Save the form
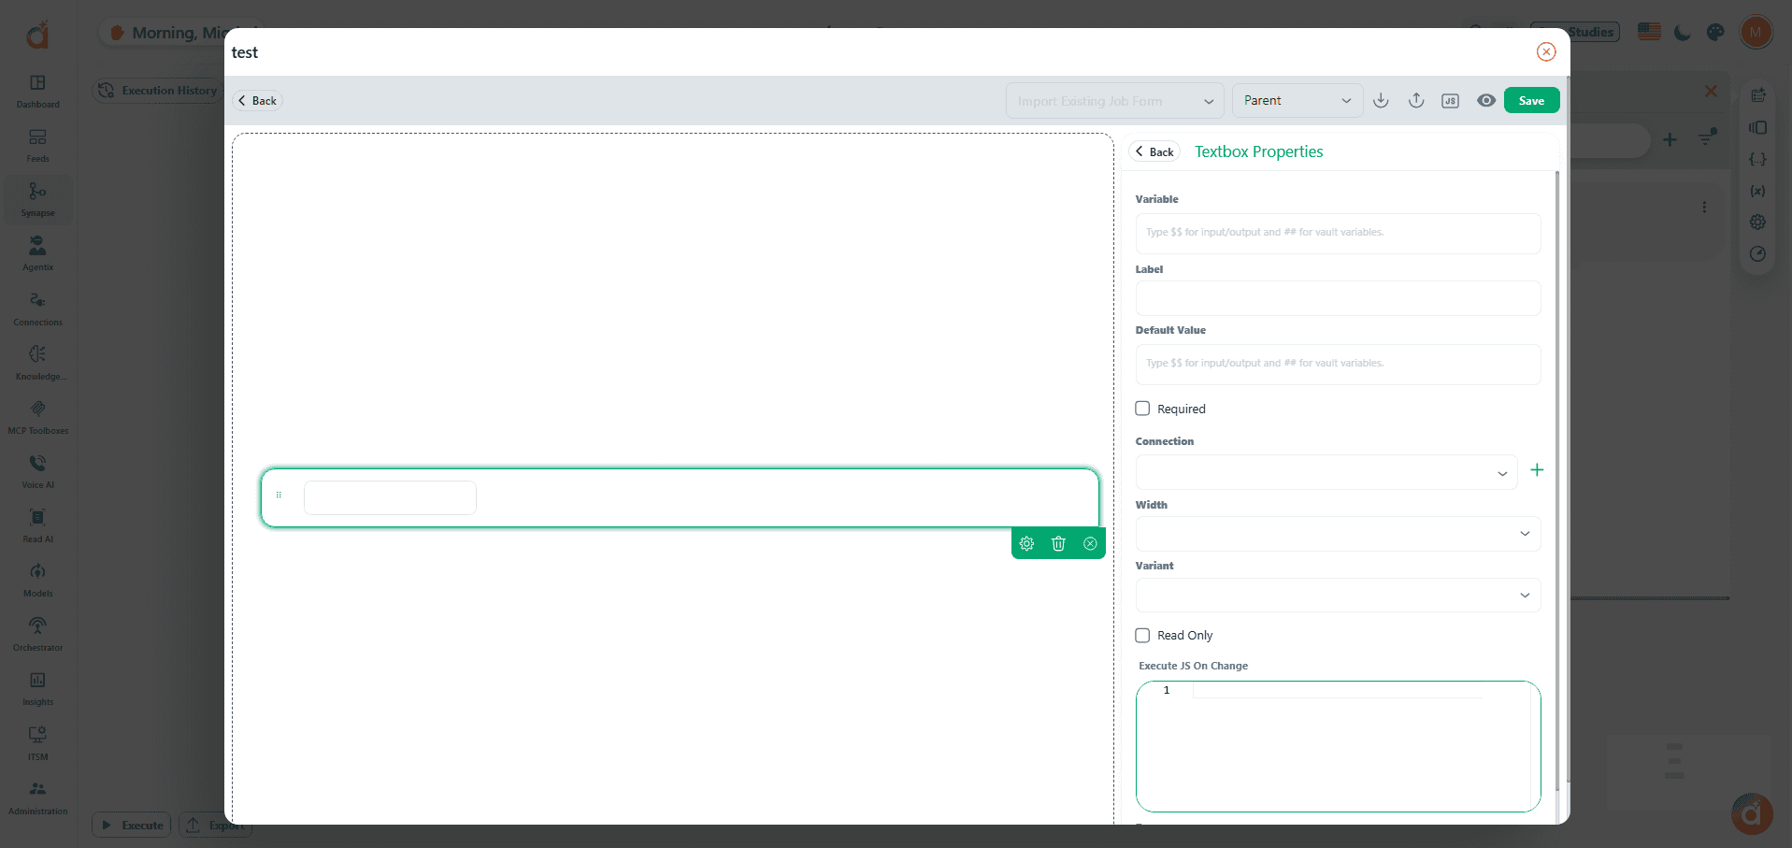Viewport: 1792px width, 848px height. click(x=1531, y=100)
